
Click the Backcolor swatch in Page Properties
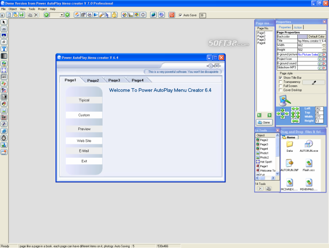302,37
